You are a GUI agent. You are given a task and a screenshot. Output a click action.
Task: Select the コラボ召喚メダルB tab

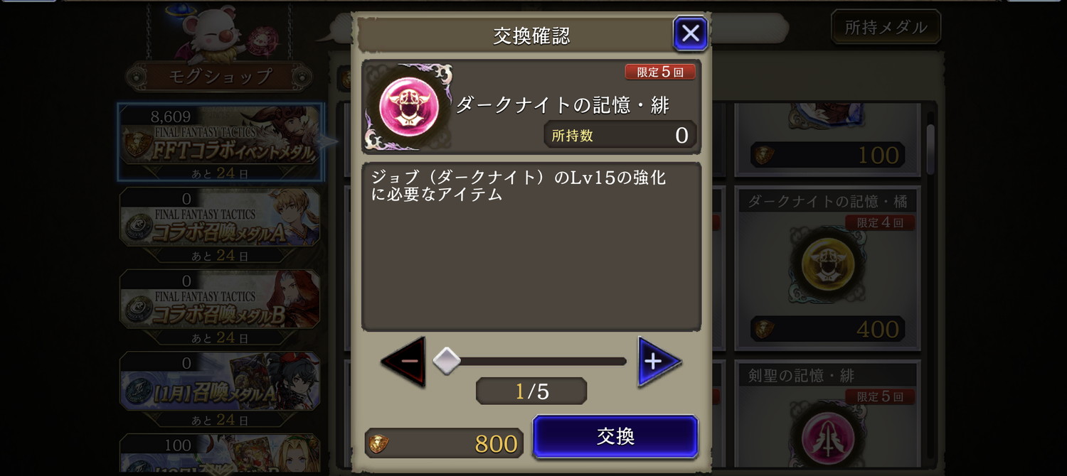(220, 307)
